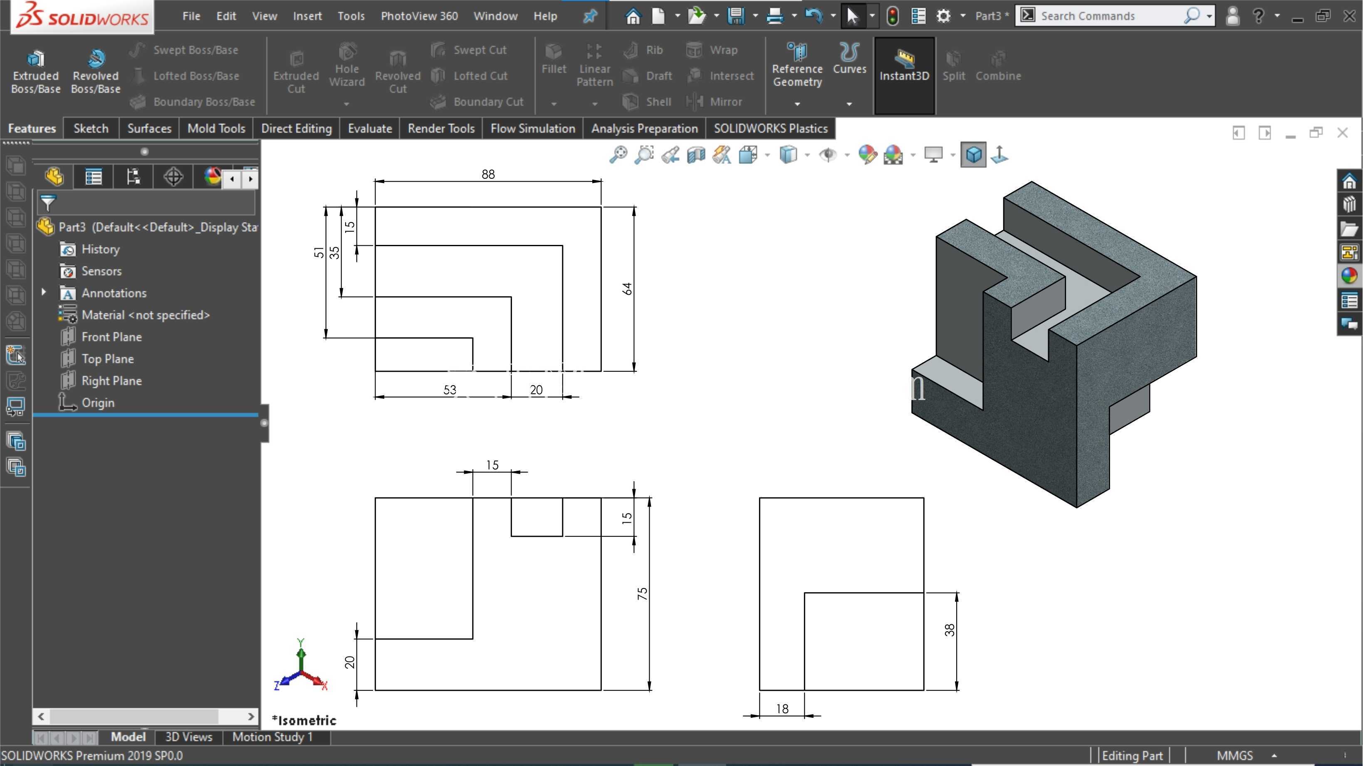Click the Apply Scene icon
Screen dimensions: 1363x766
893,155
